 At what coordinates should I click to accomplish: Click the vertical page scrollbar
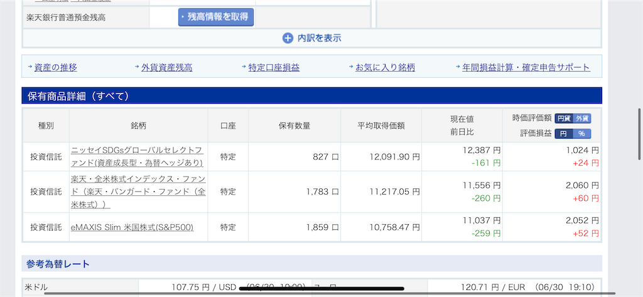click(x=639, y=134)
